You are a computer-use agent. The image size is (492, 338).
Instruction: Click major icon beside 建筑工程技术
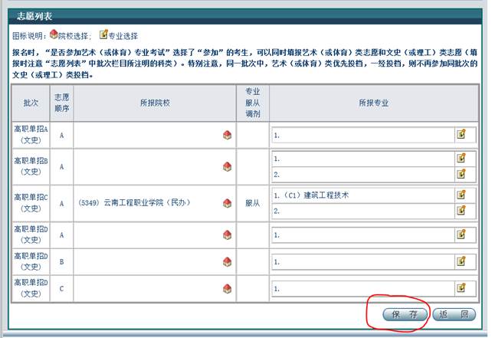[461, 195]
